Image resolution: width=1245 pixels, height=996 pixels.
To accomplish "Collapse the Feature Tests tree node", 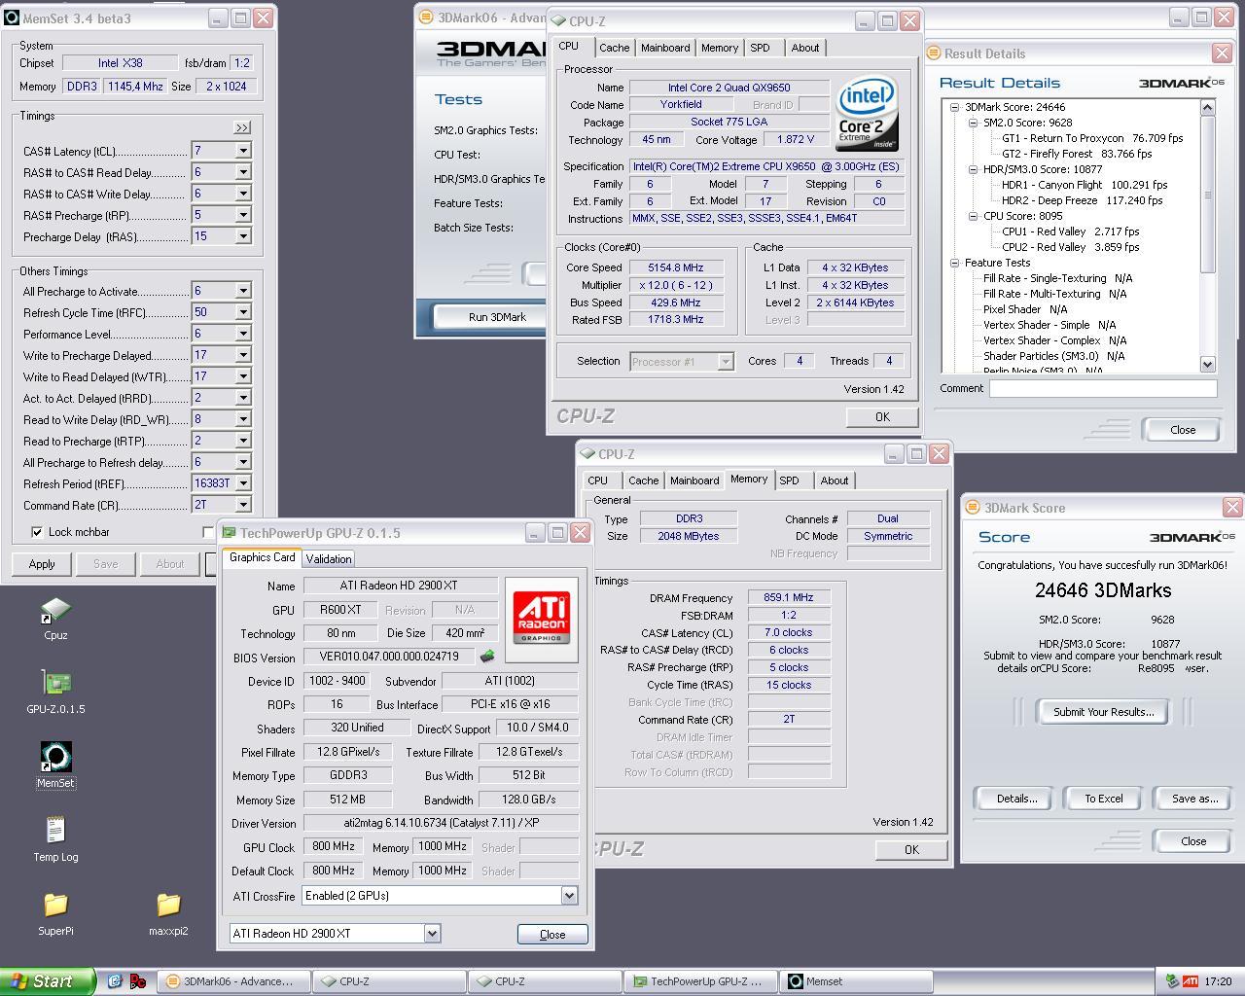I will [955, 263].
